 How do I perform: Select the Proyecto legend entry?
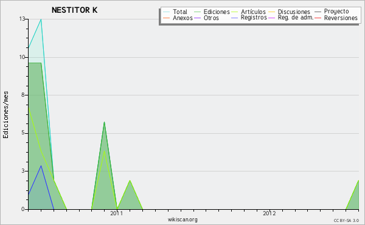(x=336, y=12)
